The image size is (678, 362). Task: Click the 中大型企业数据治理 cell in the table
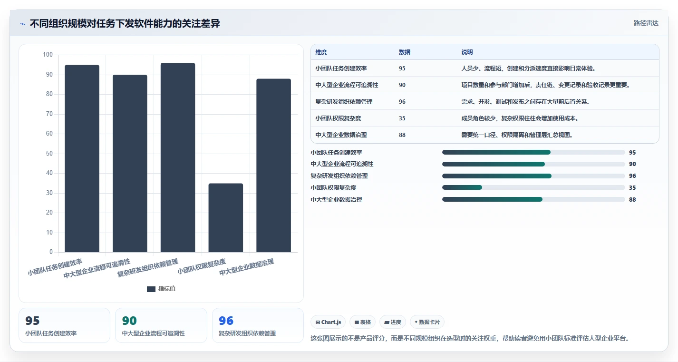coord(341,135)
